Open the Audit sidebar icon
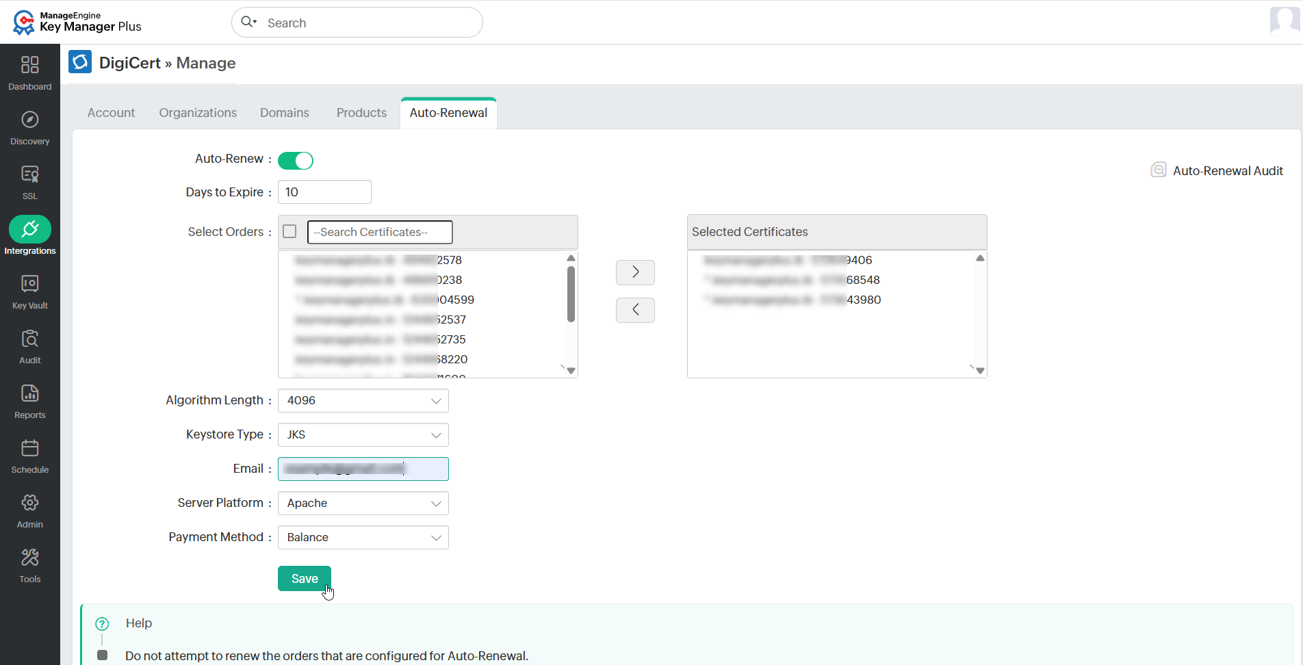The height and width of the screenshot is (665, 1303). coord(30,339)
